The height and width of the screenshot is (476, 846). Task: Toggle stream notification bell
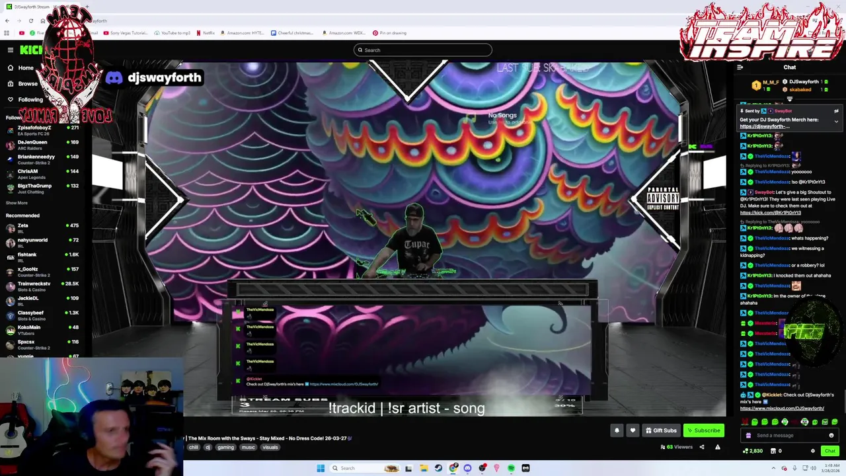[x=617, y=430]
